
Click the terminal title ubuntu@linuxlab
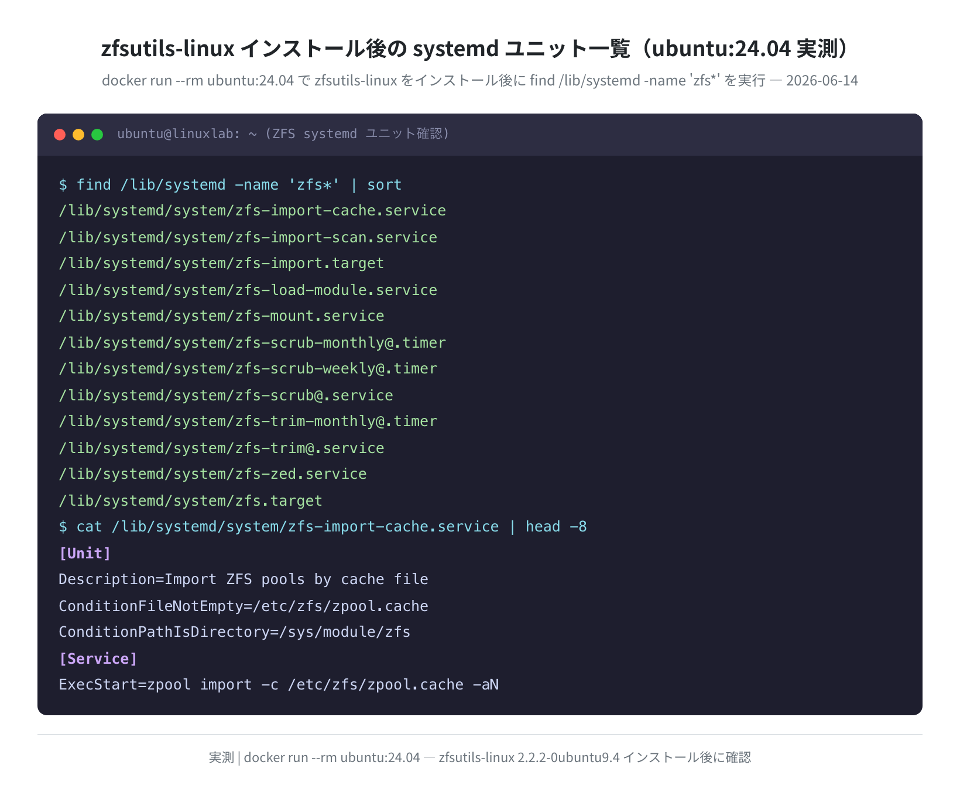pyautogui.click(x=283, y=134)
